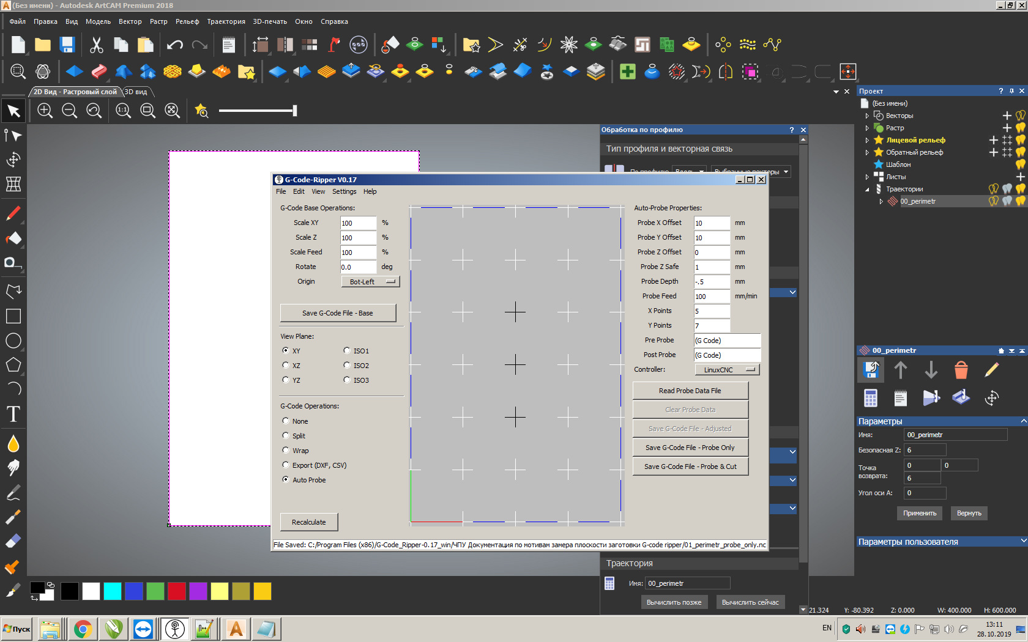Collapse the Параметры section
This screenshot has width=1028, height=642.
[1023, 421]
